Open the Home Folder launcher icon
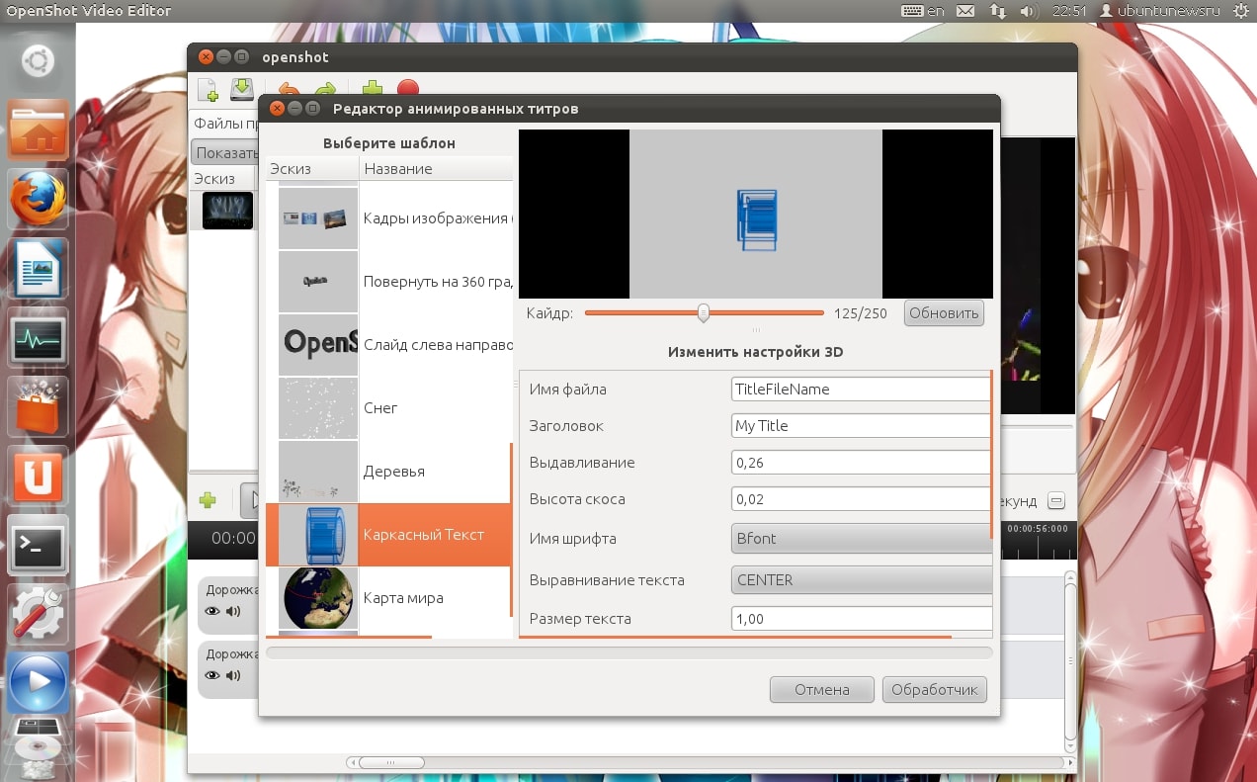The image size is (1257, 782). 39,130
